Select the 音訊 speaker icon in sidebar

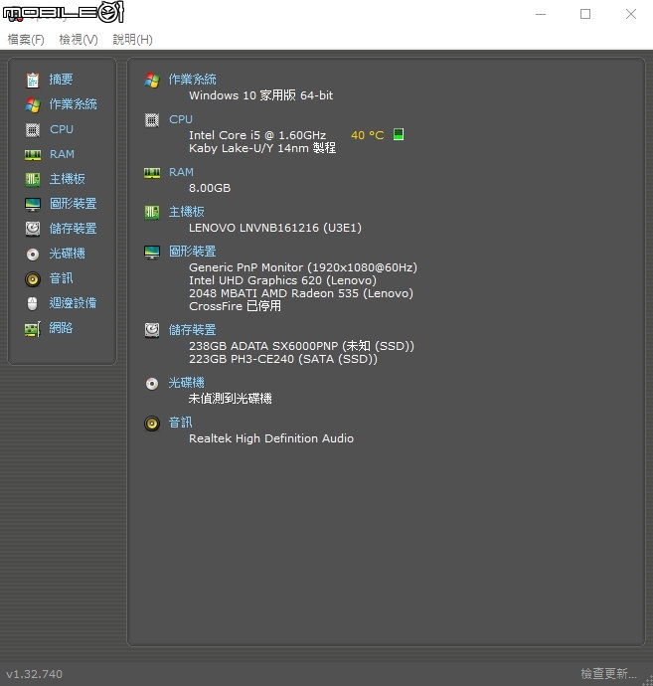click(x=33, y=279)
